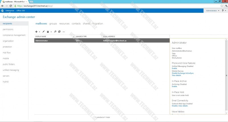Image resolution: width=228 pixels, height=122 pixels.
Task: Click the add new mailbox plus icon
Action: click(36, 32)
